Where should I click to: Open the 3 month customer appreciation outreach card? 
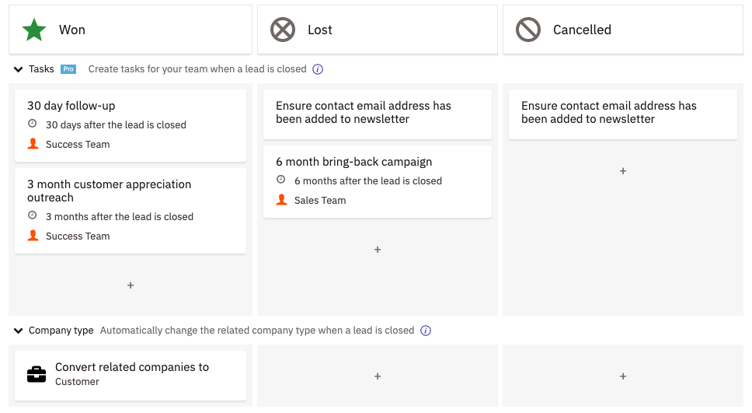point(131,211)
